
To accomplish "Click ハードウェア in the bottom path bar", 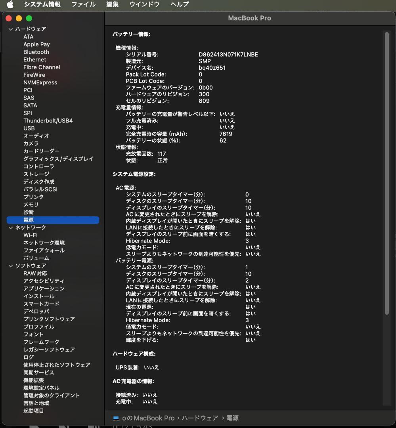I will tap(200, 418).
